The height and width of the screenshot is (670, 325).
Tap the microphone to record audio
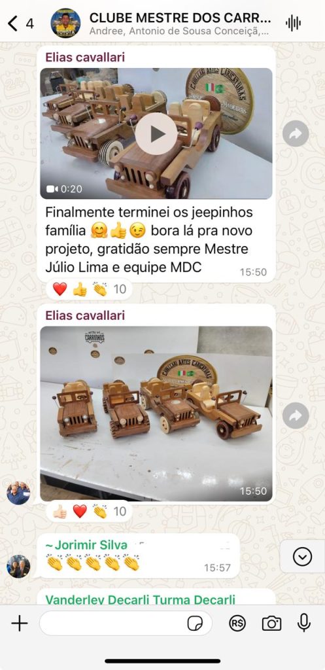tap(304, 623)
